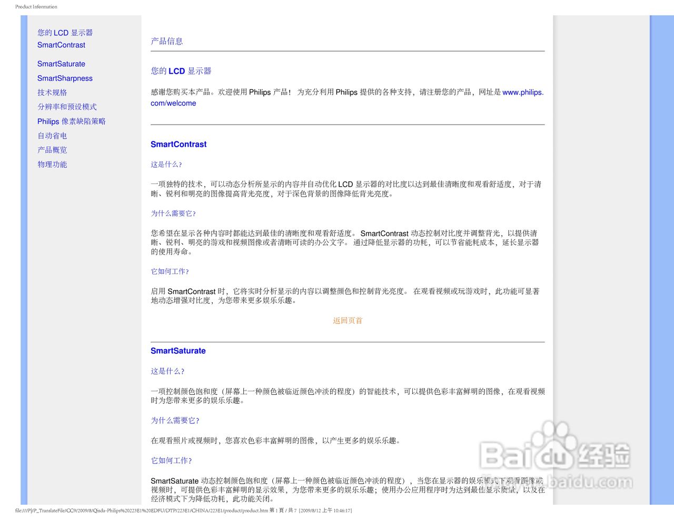
Task: Open SmartContrast in the left sidebar
Action: pos(61,45)
